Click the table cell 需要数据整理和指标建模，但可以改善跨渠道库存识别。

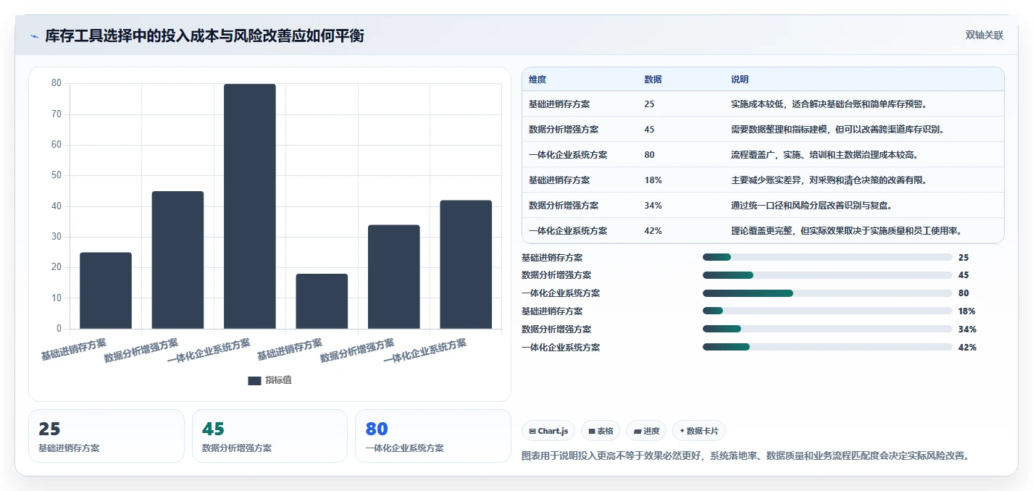point(837,130)
